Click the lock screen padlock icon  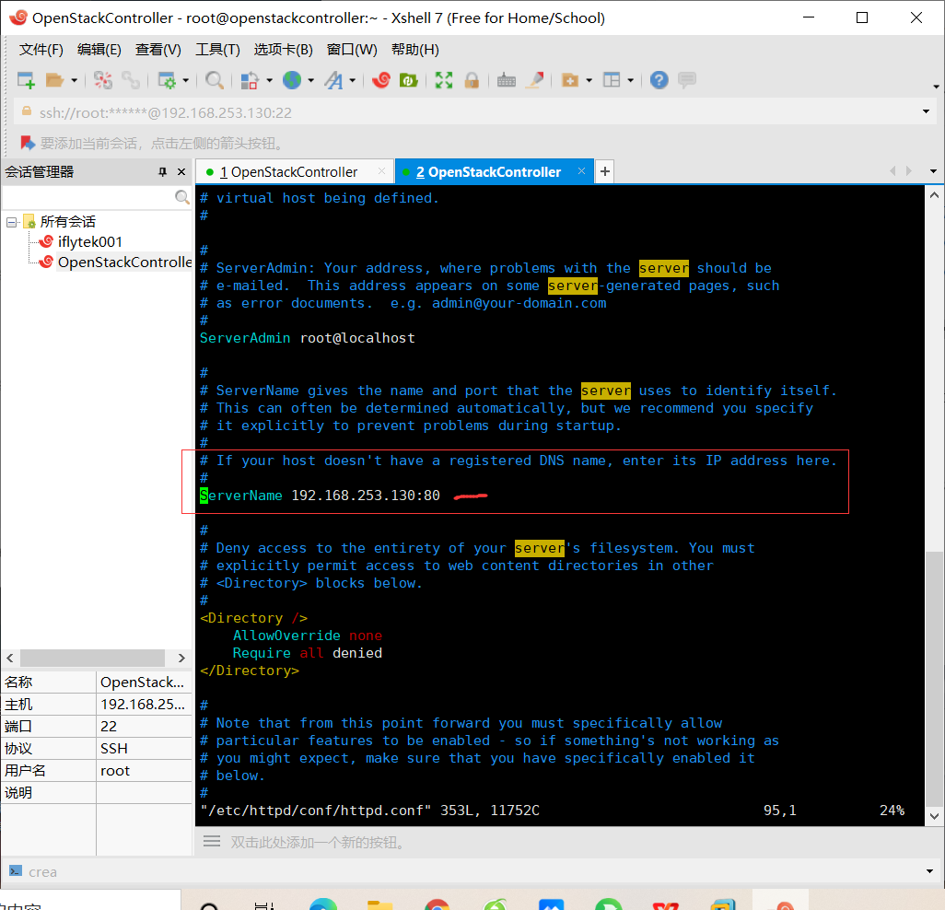(x=472, y=80)
